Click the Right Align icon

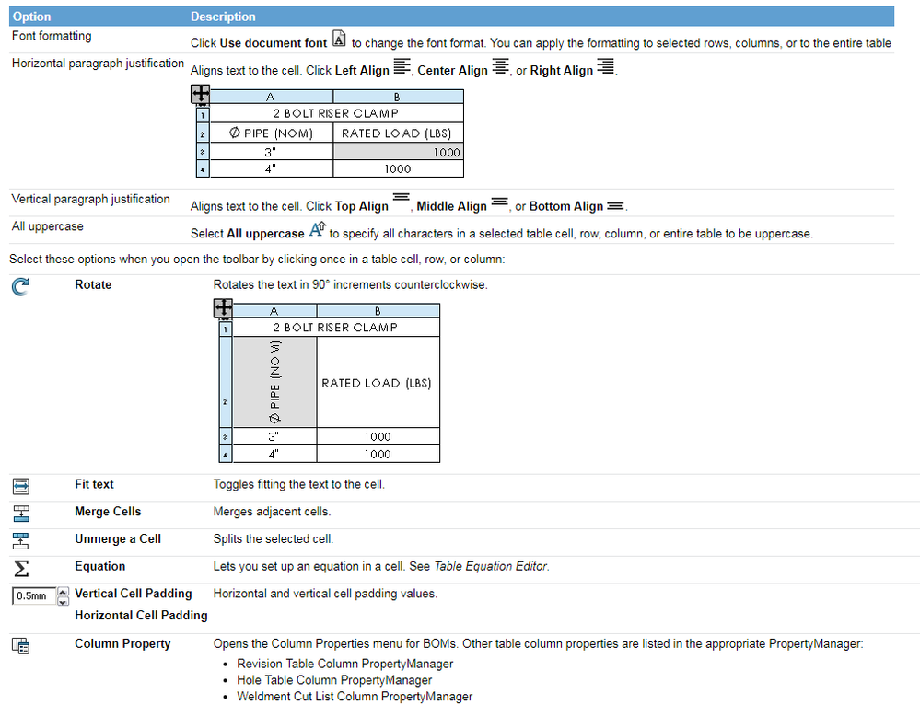point(606,66)
